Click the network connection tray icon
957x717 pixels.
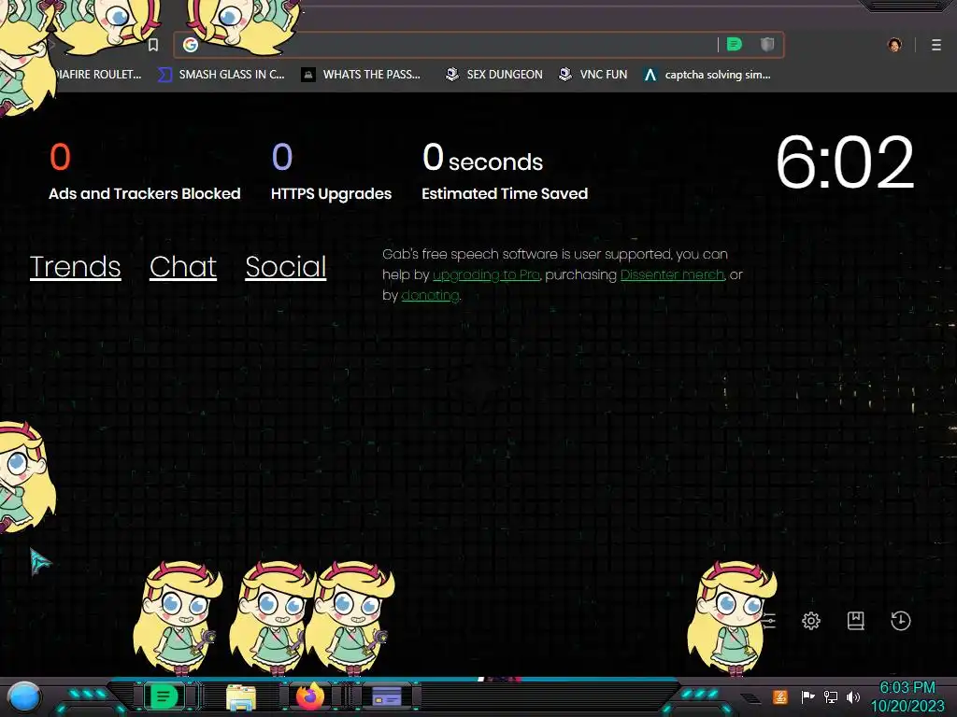tap(831, 696)
